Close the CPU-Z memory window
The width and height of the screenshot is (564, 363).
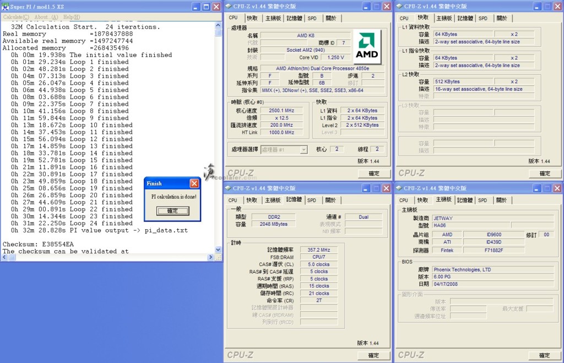(386, 188)
